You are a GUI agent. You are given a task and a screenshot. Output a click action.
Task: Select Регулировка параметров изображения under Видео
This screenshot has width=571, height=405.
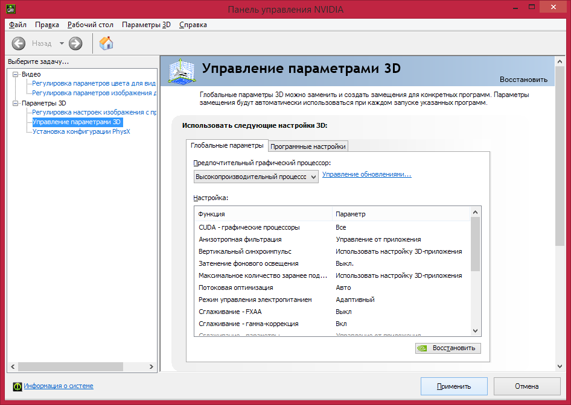coord(94,93)
